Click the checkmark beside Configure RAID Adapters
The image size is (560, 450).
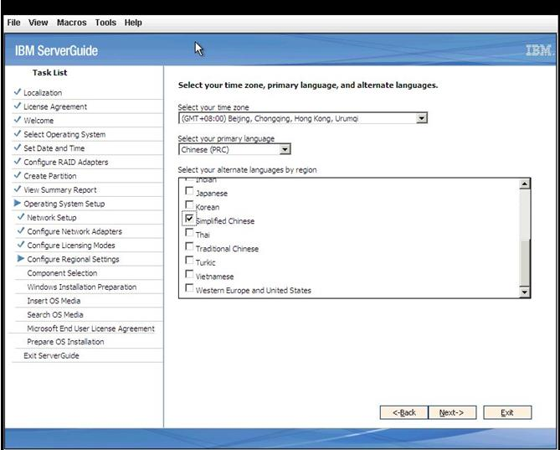(17, 161)
